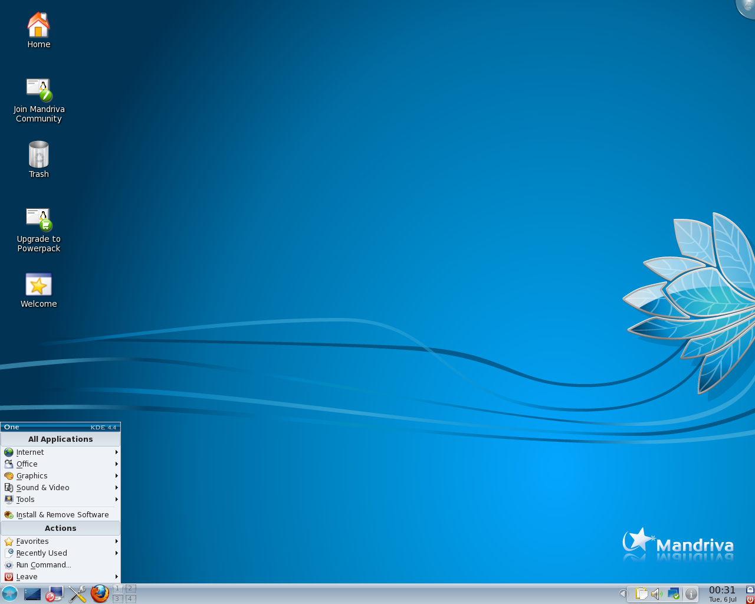Viewport: 755px width, 604px height.
Task: Launch Firefox from the taskbar
Action: pyautogui.click(x=100, y=594)
